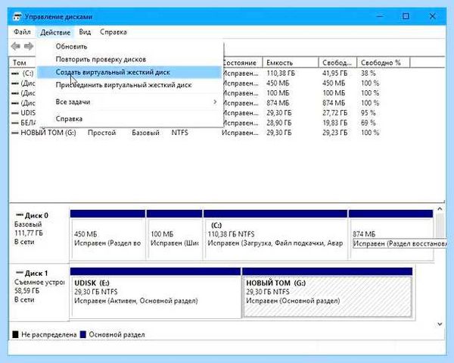Select the 874 МБ recovery partition block
Screen dimensions: 454x363
[391, 235]
